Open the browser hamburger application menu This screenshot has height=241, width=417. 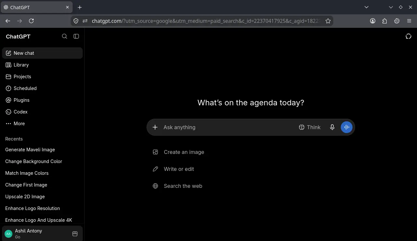[409, 21]
